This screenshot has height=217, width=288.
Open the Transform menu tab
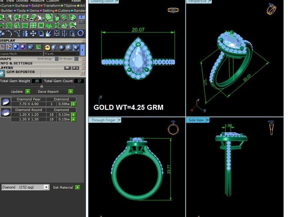51,6
